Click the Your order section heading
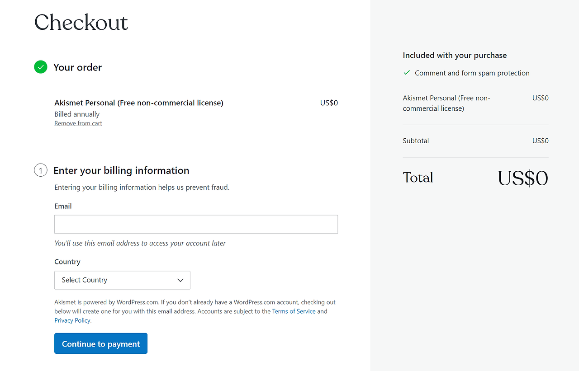 pos(77,67)
